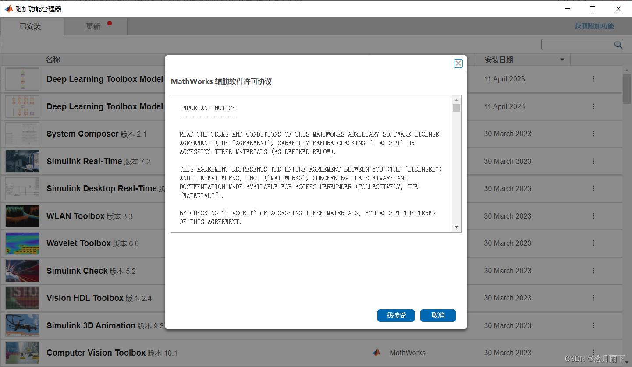Open the options menu for System Composer

pos(593,134)
